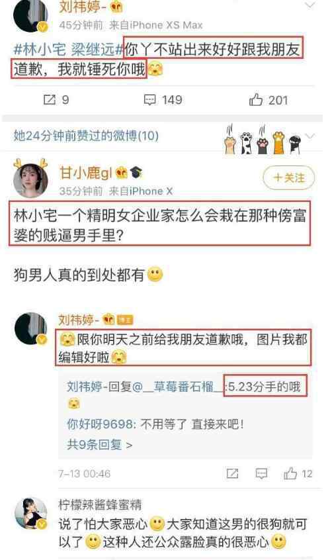Expand all replies via 共9条回复
The image size is (332, 560).
100,445
